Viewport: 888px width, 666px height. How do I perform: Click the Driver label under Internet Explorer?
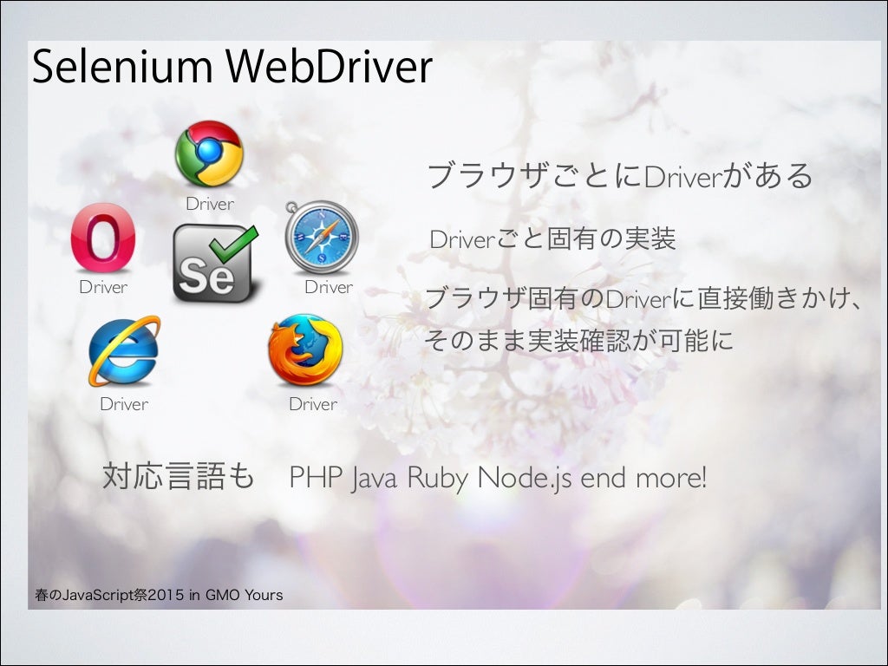point(124,404)
